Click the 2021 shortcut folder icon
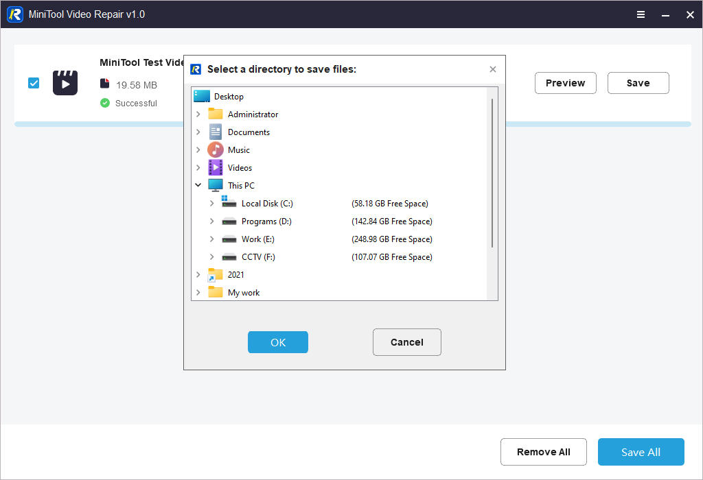This screenshot has height=480, width=703. [215, 275]
